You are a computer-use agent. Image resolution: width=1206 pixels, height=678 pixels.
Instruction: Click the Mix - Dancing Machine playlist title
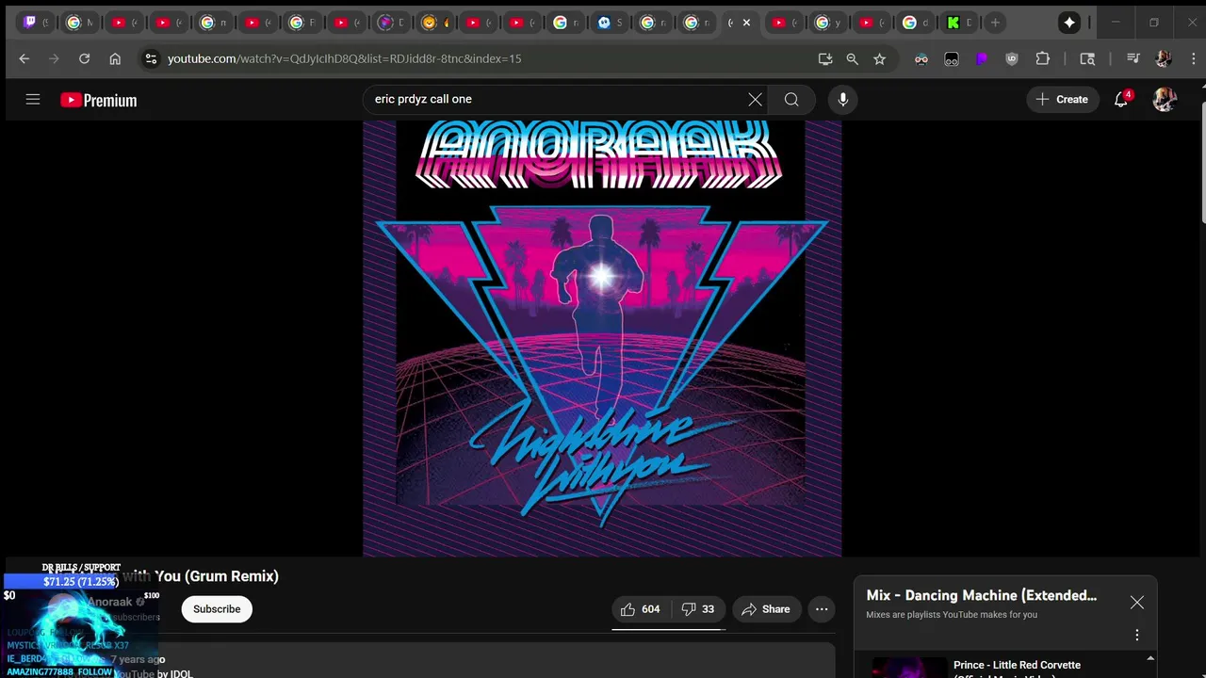pos(981,595)
